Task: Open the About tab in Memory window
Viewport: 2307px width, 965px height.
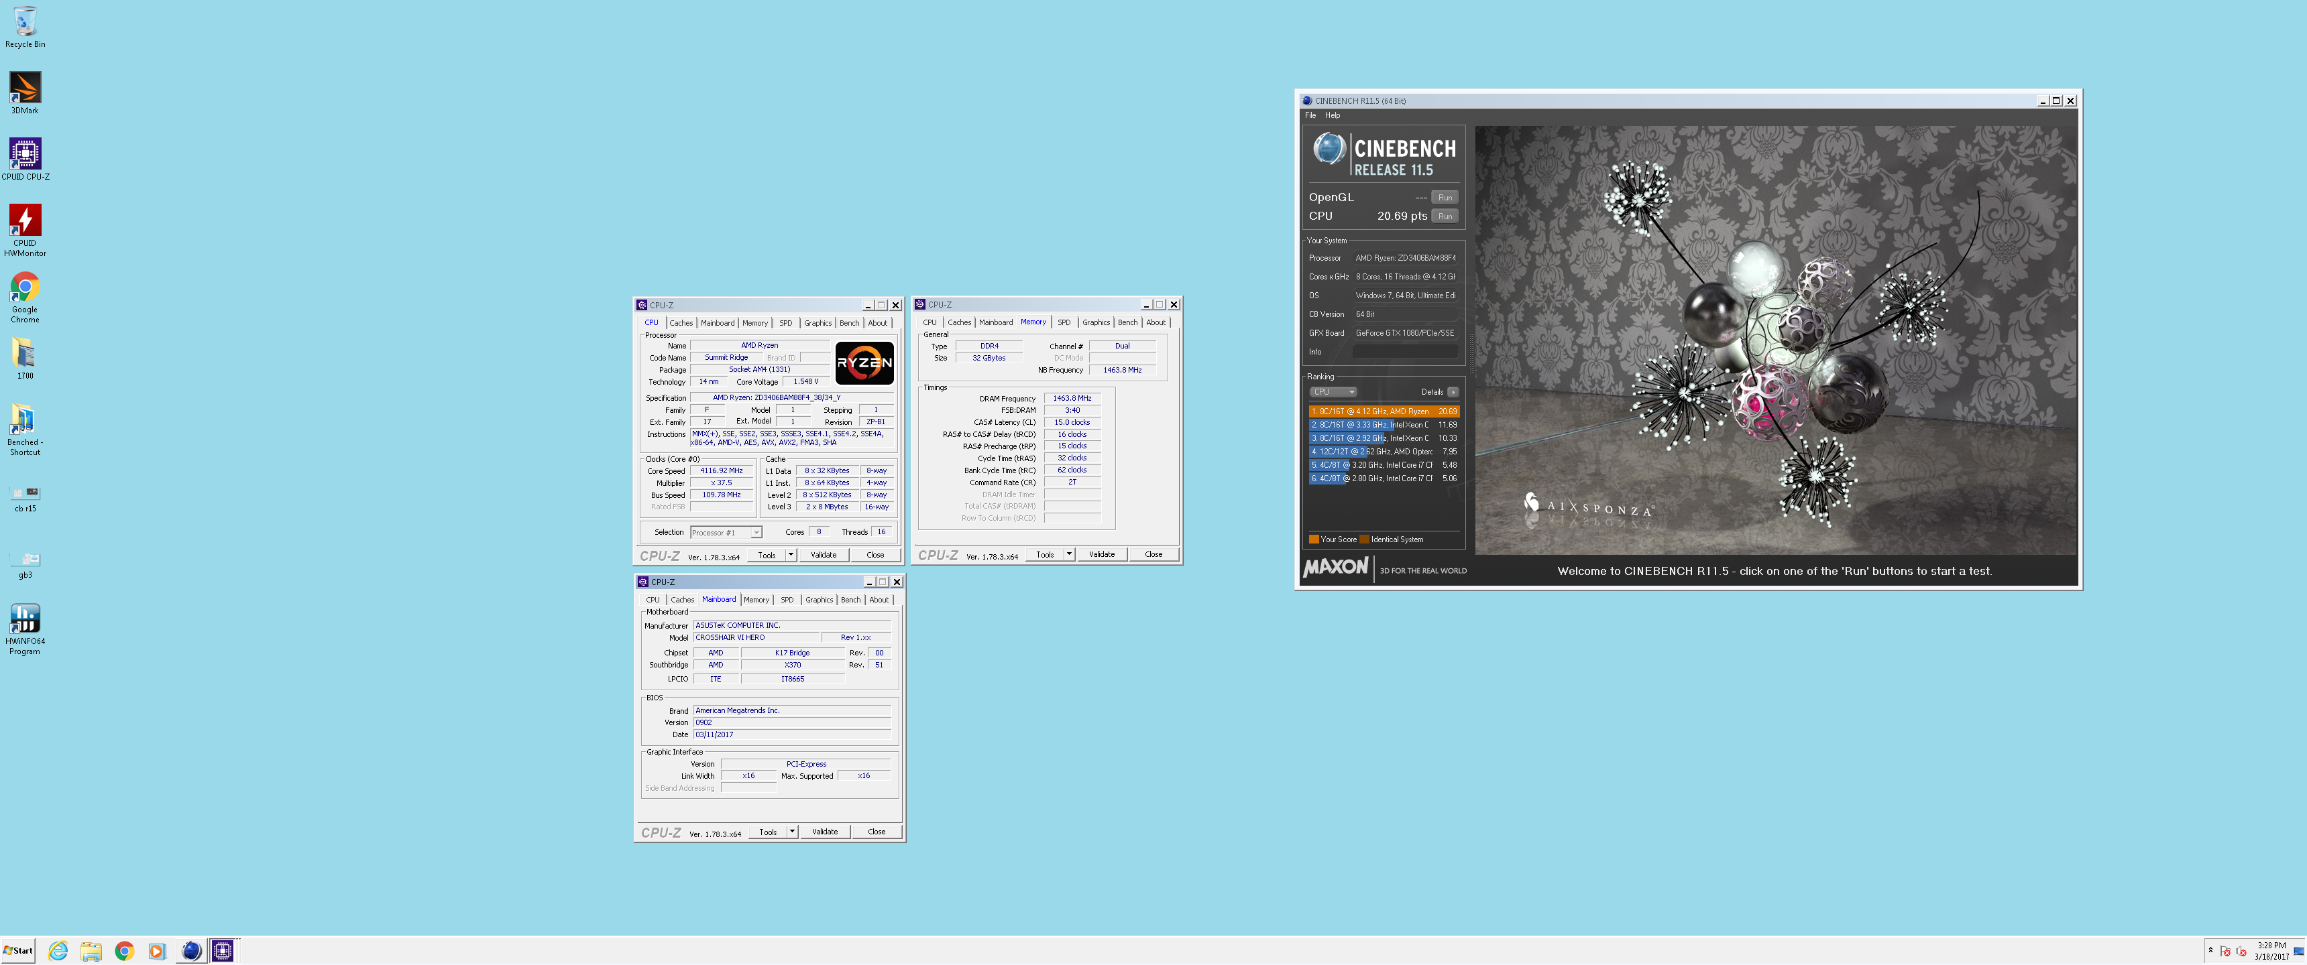Action: pyautogui.click(x=1156, y=322)
